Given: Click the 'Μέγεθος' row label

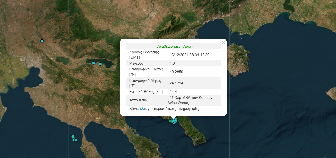Looking at the screenshot, I should click(x=136, y=63).
